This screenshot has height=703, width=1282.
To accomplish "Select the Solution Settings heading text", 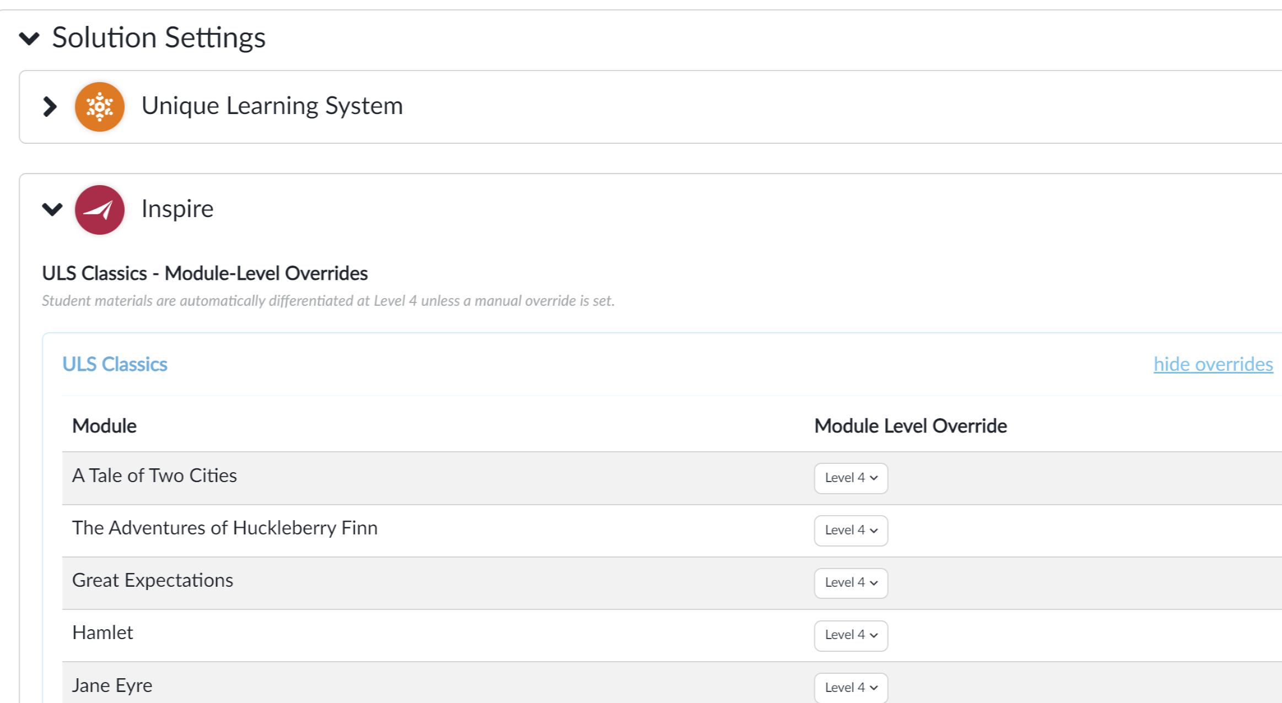I will (x=159, y=38).
